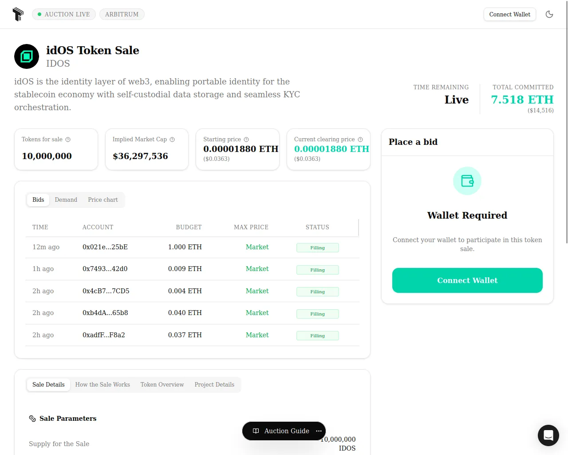Click the MAX PRICE column header
The image size is (568, 455).
[251, 227]
